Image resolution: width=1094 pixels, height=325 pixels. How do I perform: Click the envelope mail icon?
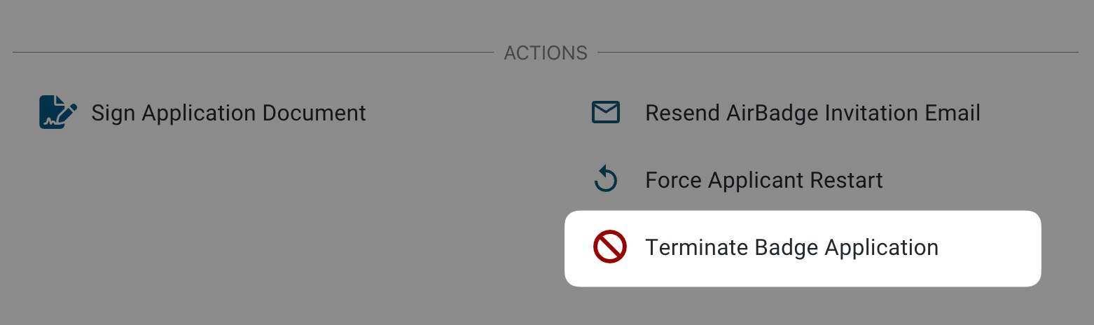(606, 112)
